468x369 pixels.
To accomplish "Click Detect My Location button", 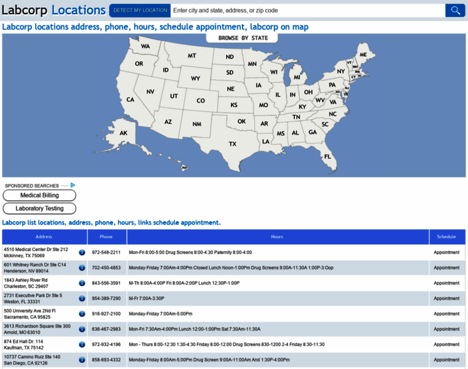I will coord(140,10).
